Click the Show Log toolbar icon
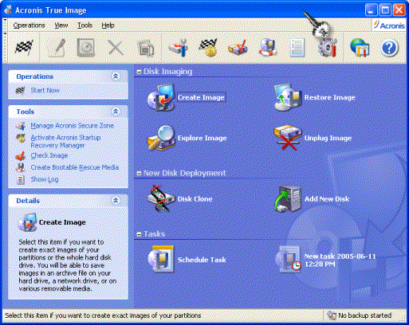The image size is (409, 325). click(x=297, y=48)
